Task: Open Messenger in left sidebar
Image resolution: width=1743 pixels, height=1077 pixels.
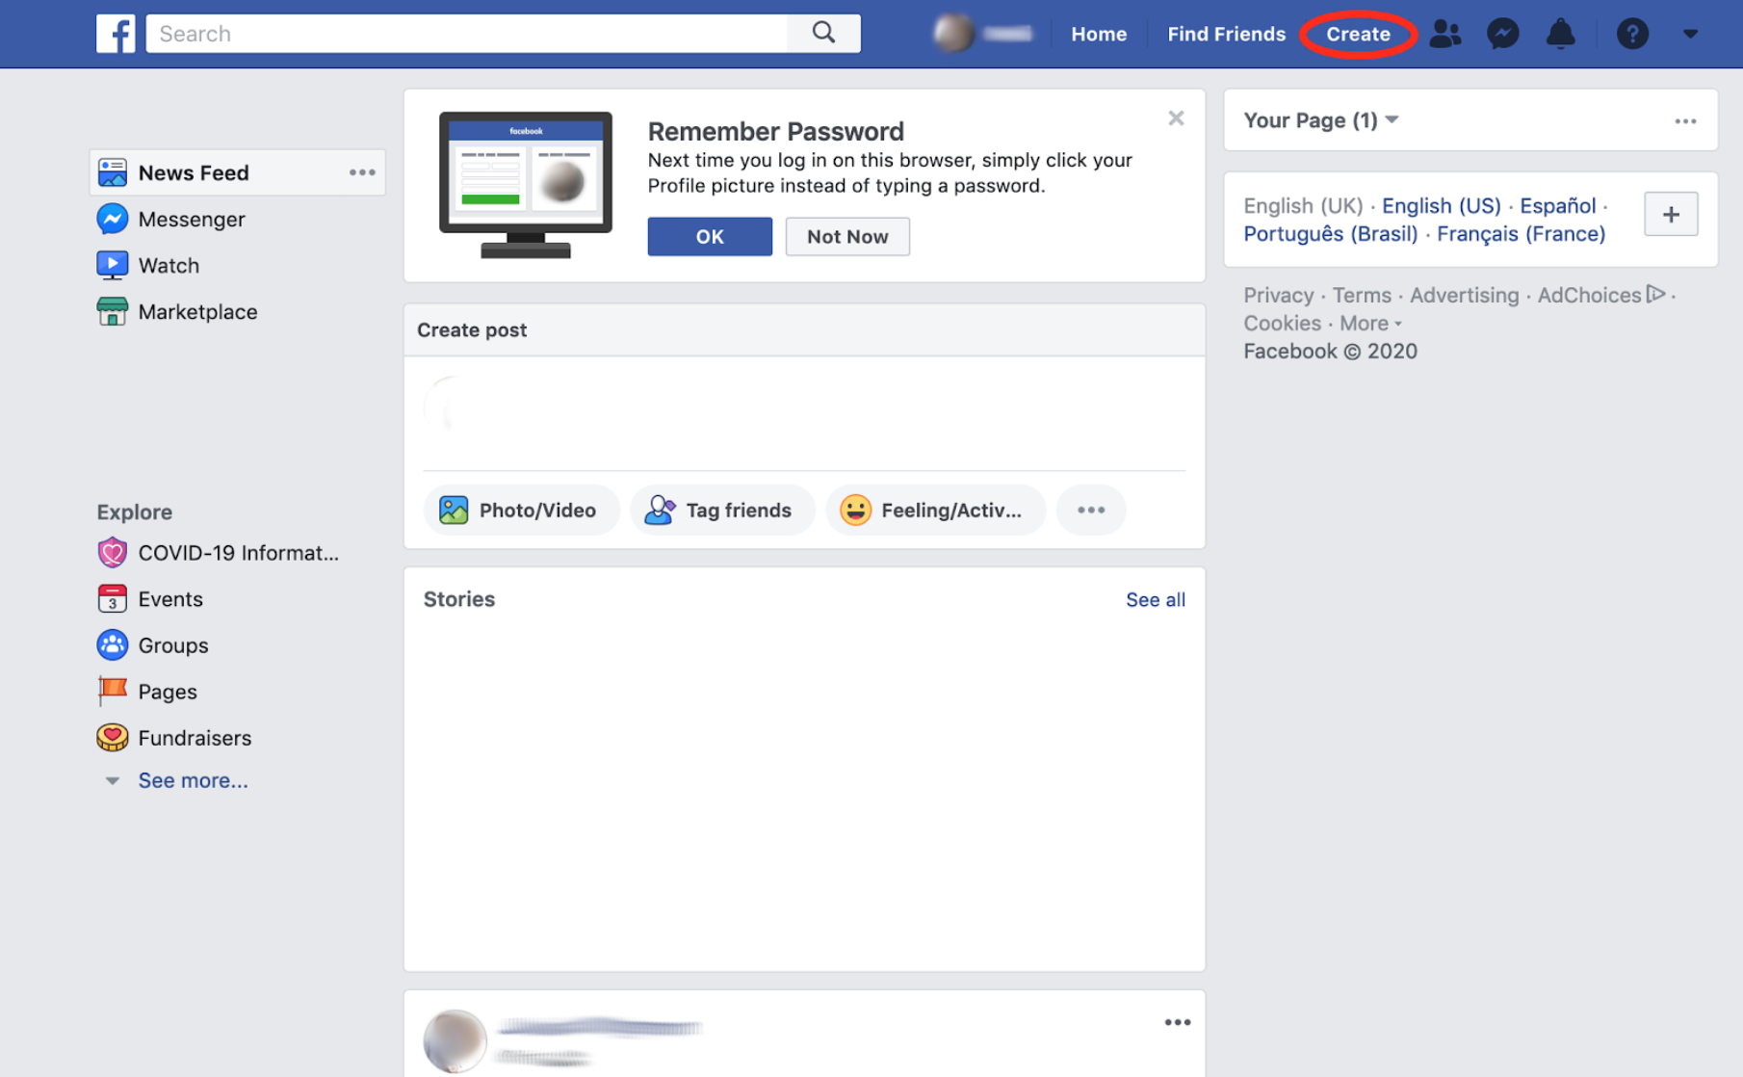Action: click(x=192, y=219)
